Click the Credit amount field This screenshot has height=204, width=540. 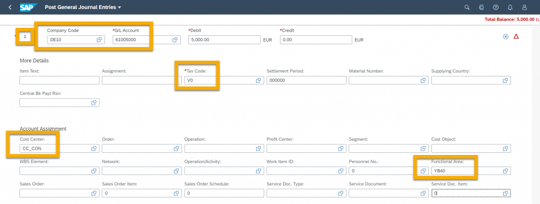click(x=316, y=40)
